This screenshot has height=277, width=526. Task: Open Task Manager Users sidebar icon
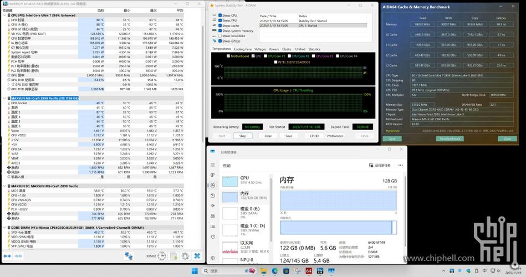[x=213, y=216]
